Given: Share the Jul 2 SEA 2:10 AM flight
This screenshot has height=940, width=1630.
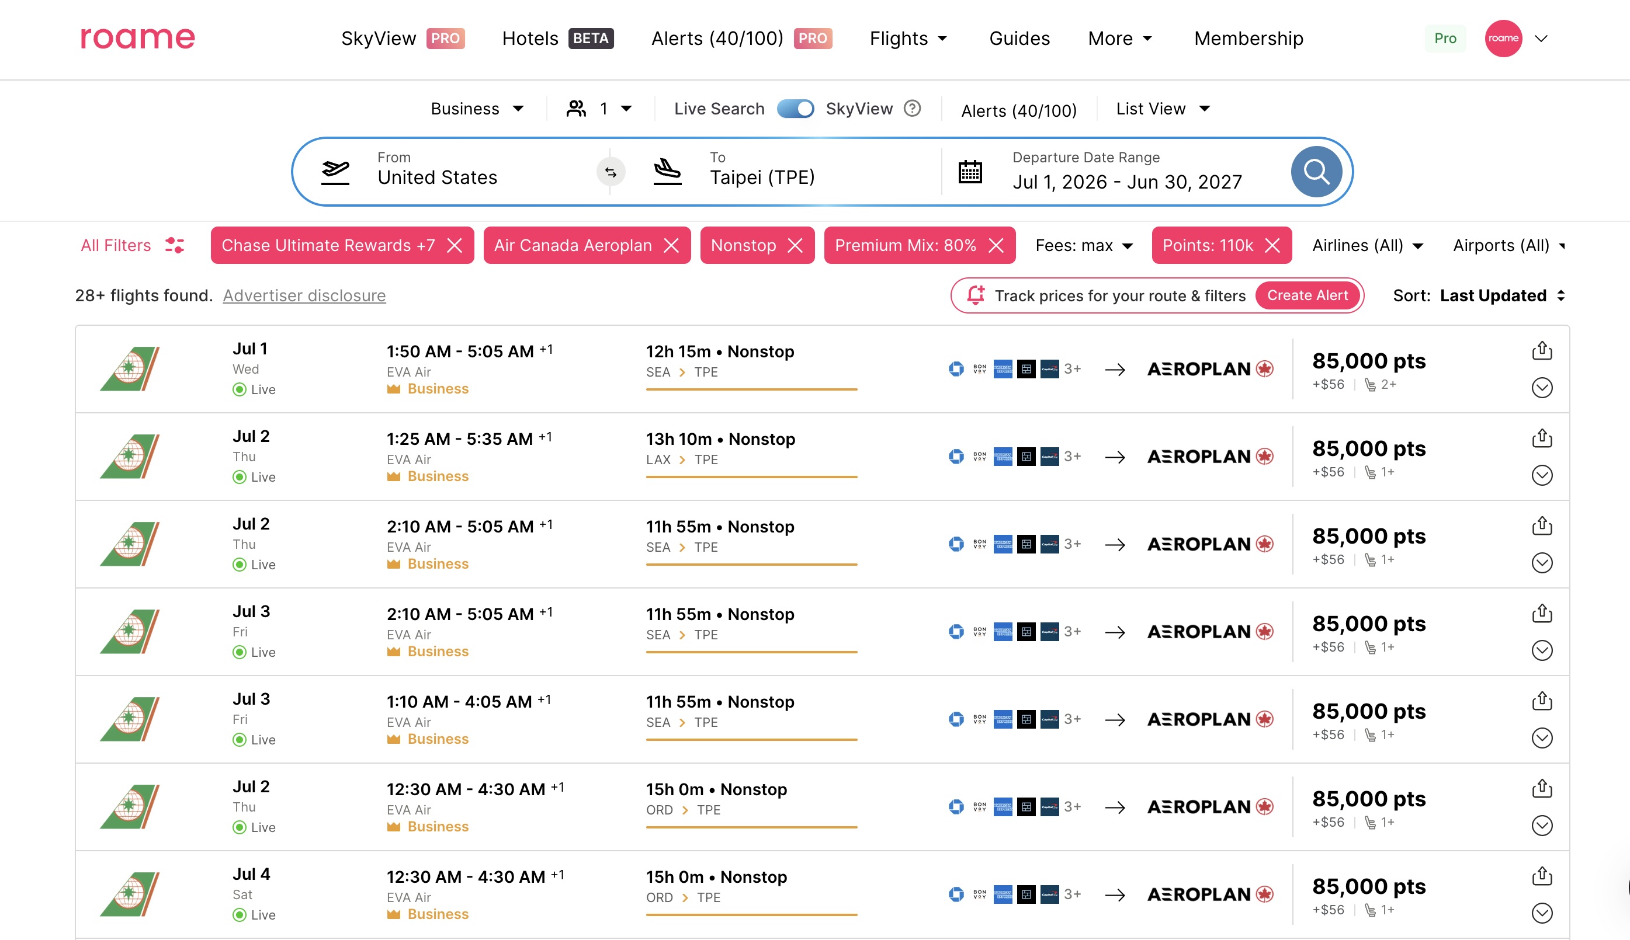Looking at the screenshot, I should click(x=1542, y=525).
